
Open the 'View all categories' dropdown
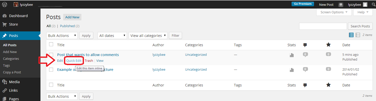(x=148, y=36)
